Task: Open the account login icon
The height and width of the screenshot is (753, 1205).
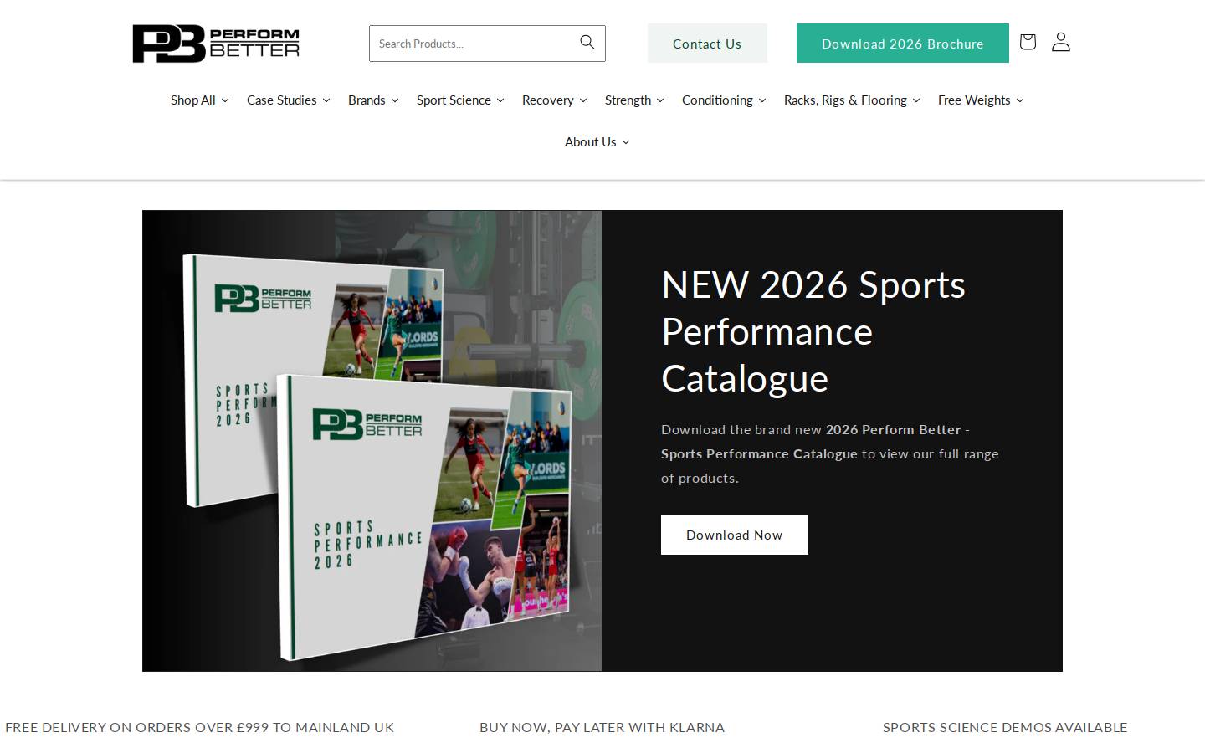Action: click(1061, 42)
